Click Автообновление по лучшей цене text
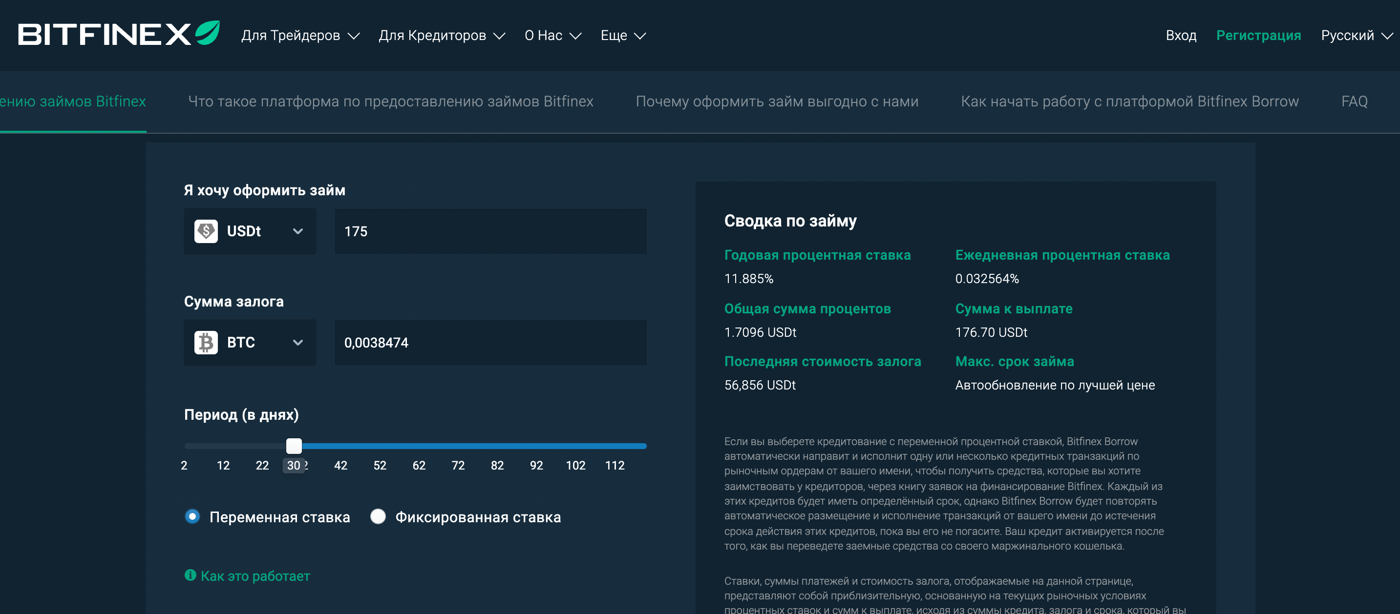 click(x=1055, y=386)
